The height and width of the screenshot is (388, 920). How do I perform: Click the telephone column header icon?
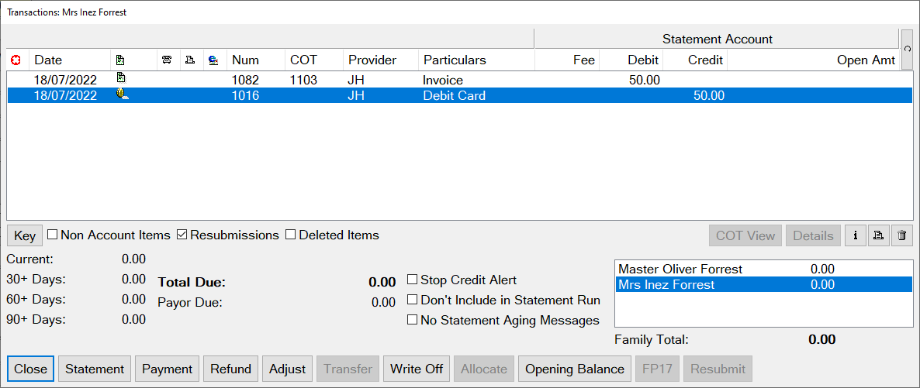point(168,60)
